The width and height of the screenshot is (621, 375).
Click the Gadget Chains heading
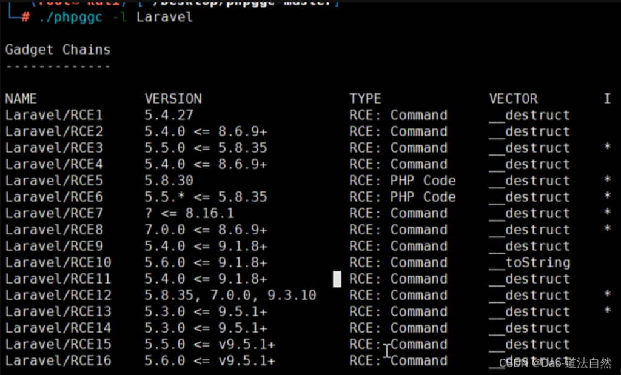(58, 50)
